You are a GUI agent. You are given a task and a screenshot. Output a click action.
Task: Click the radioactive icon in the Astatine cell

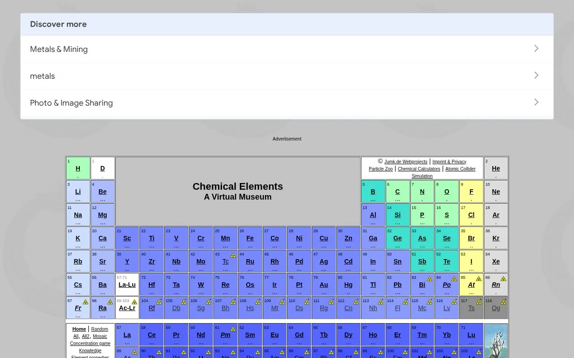click(x=479, y=279)
